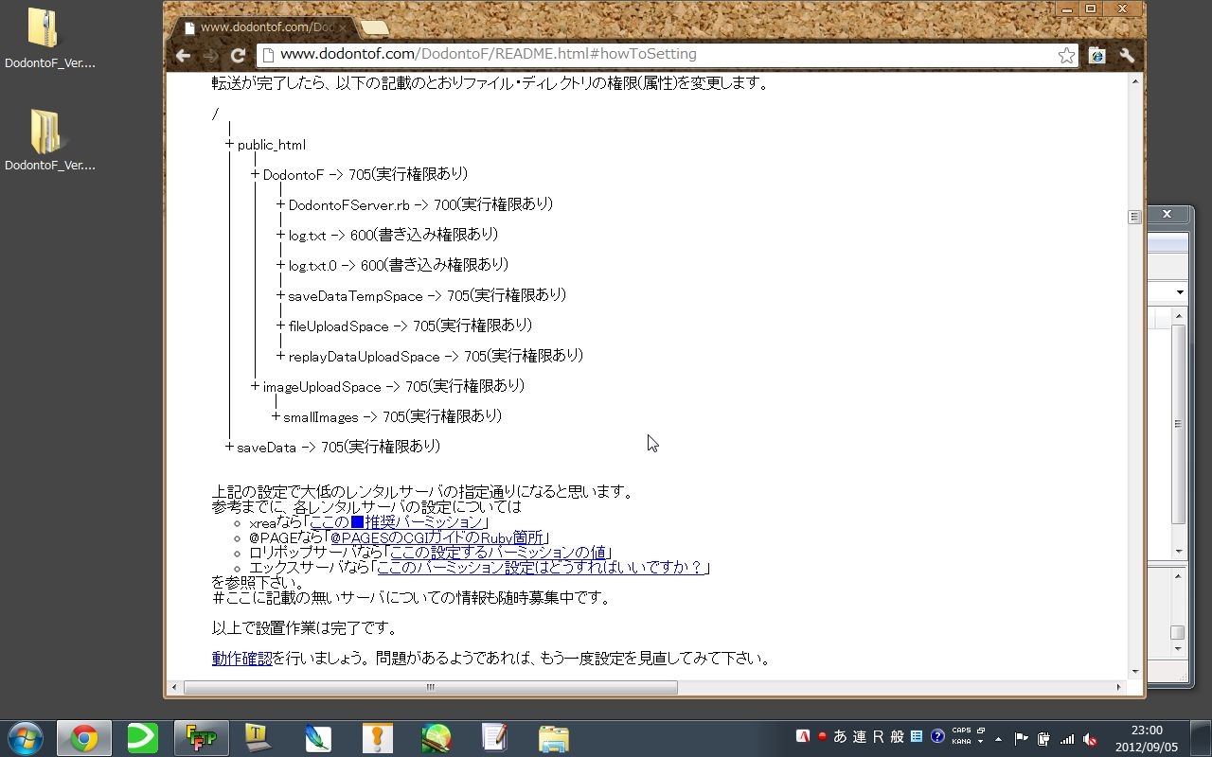1212x757 pixels.
Task: Click the smallImages -> 705 line
Action: tap(392, 416)
